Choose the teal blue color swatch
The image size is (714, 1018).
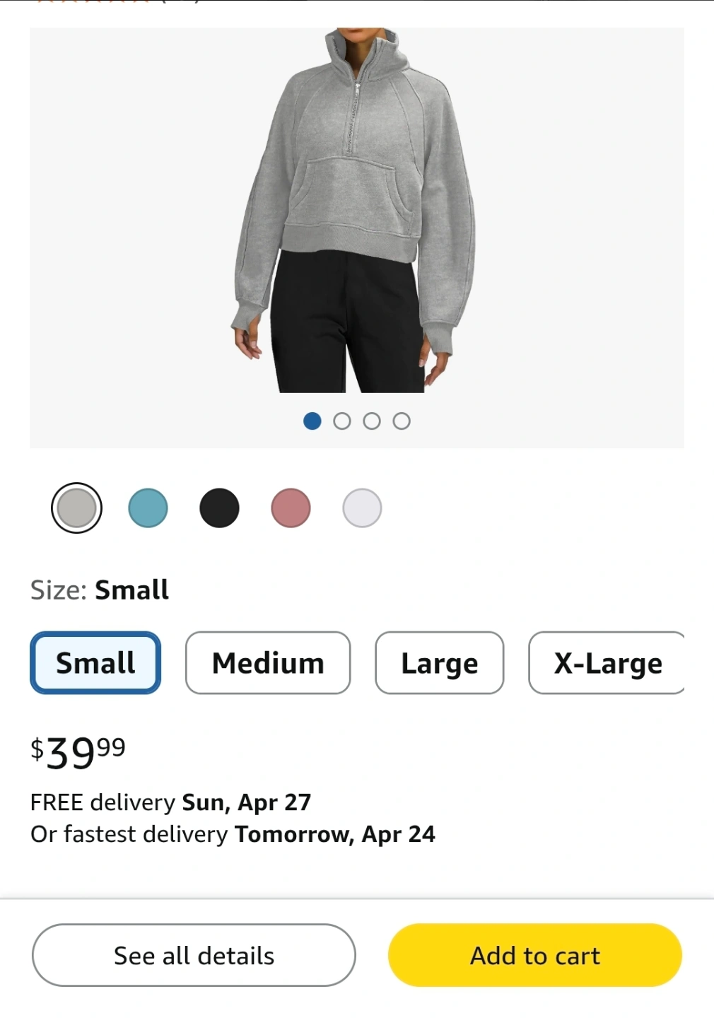[148, 508]
